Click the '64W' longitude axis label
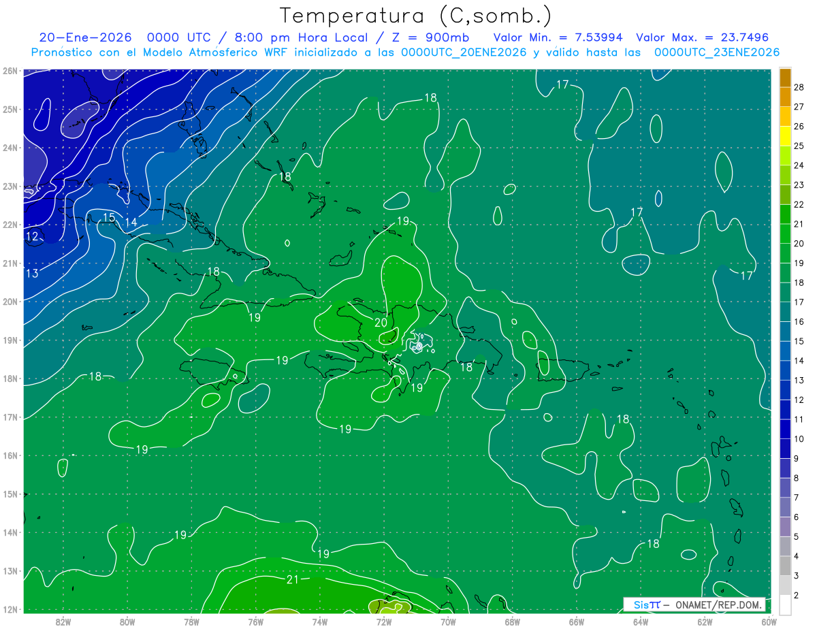817x631 pixels. (641, 621)
